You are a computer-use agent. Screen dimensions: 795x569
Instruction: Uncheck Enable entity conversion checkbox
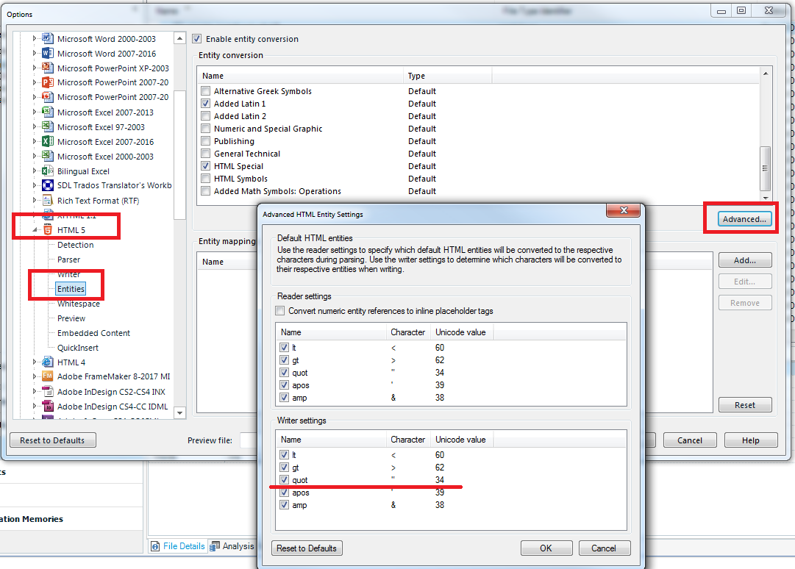(196, 39)
